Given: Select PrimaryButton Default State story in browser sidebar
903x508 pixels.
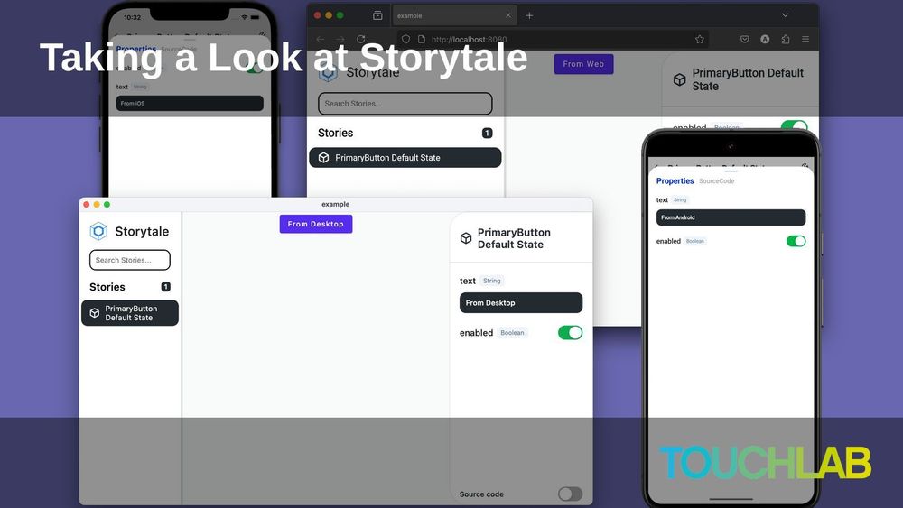Looking at the screenshot, I should (405, 158).
